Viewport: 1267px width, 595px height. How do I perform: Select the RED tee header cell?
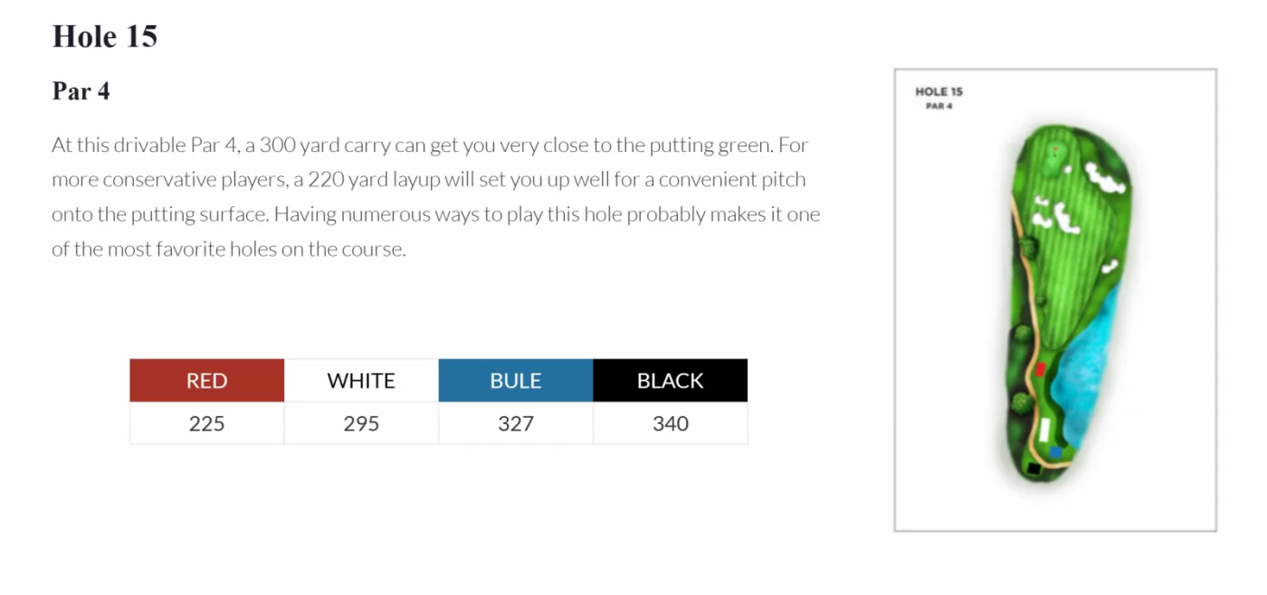(206, 381)
